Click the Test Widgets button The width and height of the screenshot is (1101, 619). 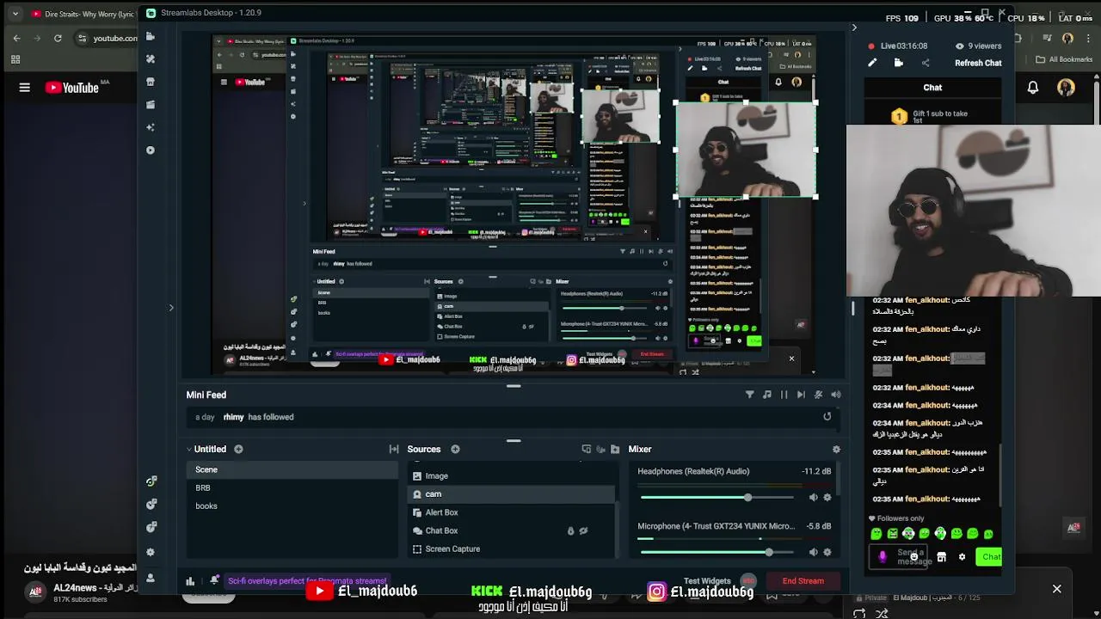[707, 581]
